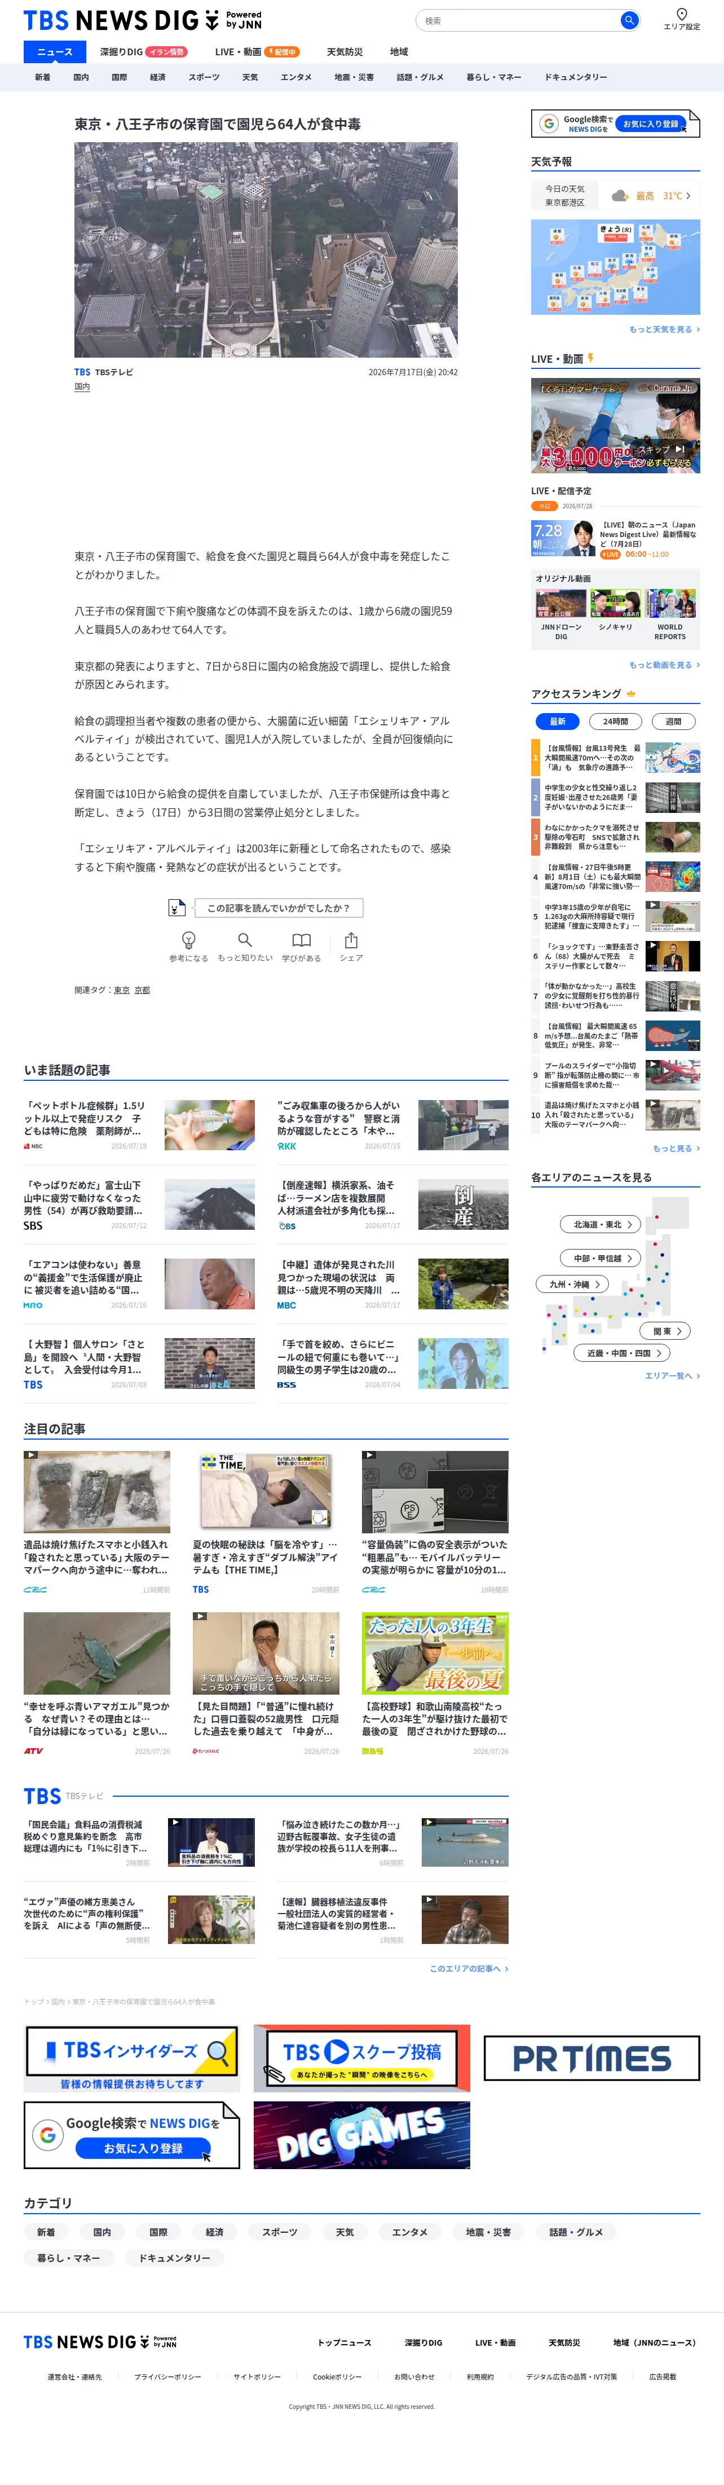Viewport: 724px width, 2485px height.
Task: Switch to the 天気防災 tab
Action: (345, 52)
